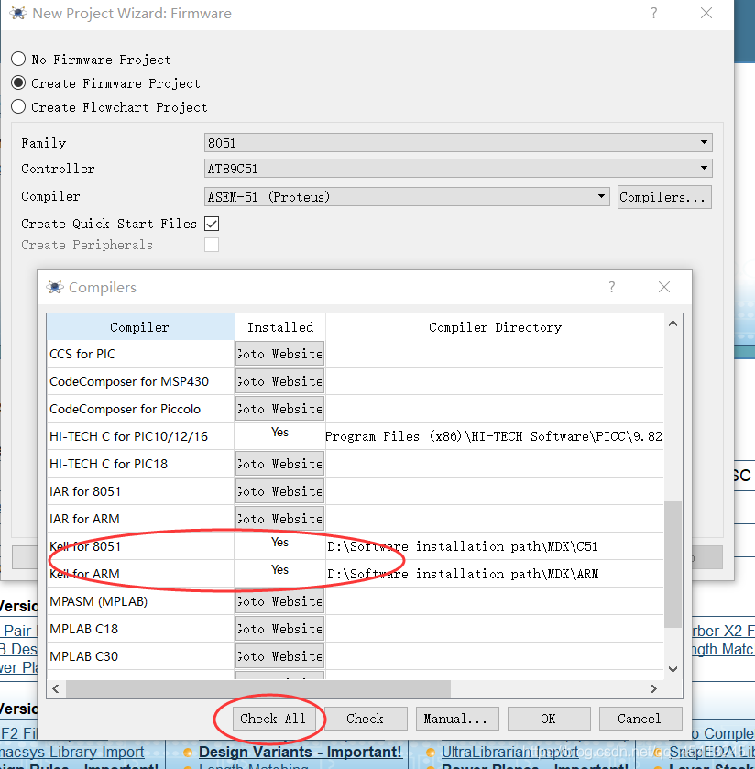This screenshot has height=769, width=755.
Task: Open UltraLibrarian Import link in background
Action: [x=509, y=752]
